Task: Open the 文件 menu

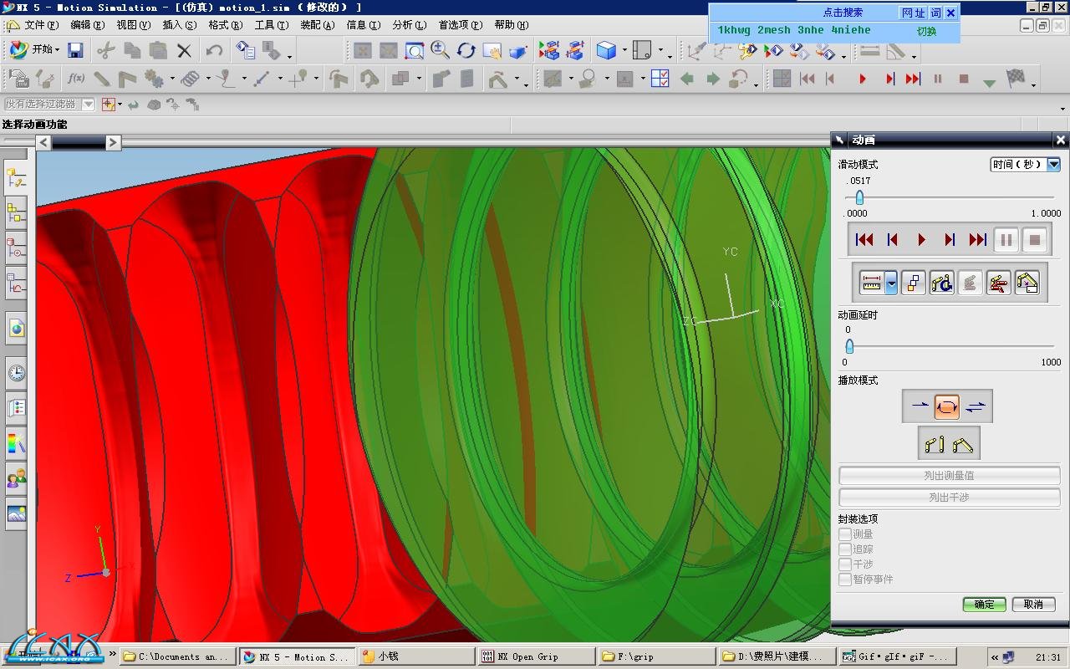Action: click(41, 25)
